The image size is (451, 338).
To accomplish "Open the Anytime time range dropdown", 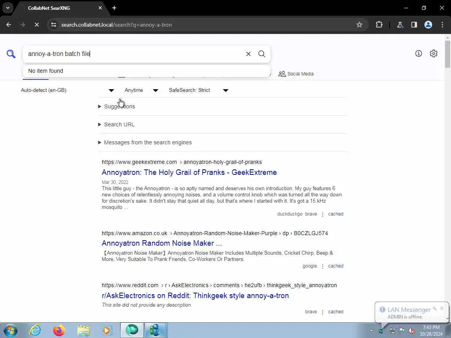I will coord(141,90).
